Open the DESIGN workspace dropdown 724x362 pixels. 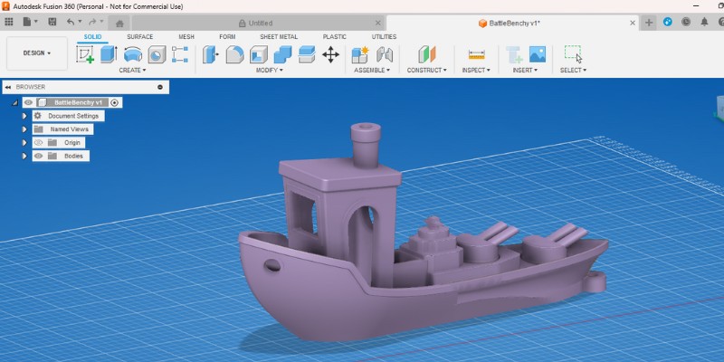(37, 53)
